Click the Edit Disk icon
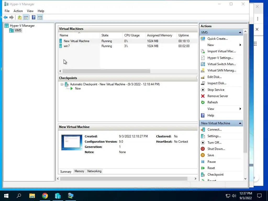This screenshot has height=201, width=268. (x=203, y=77)
